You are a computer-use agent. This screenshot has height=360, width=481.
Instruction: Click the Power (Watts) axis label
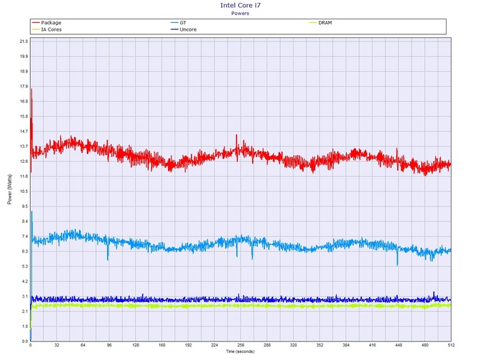[9, 189]
